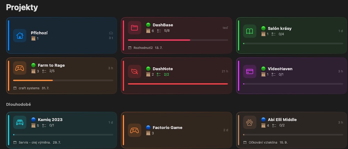
Task: Click blue status dot next to Abi Elli Middle
Action: click(263, 119)
